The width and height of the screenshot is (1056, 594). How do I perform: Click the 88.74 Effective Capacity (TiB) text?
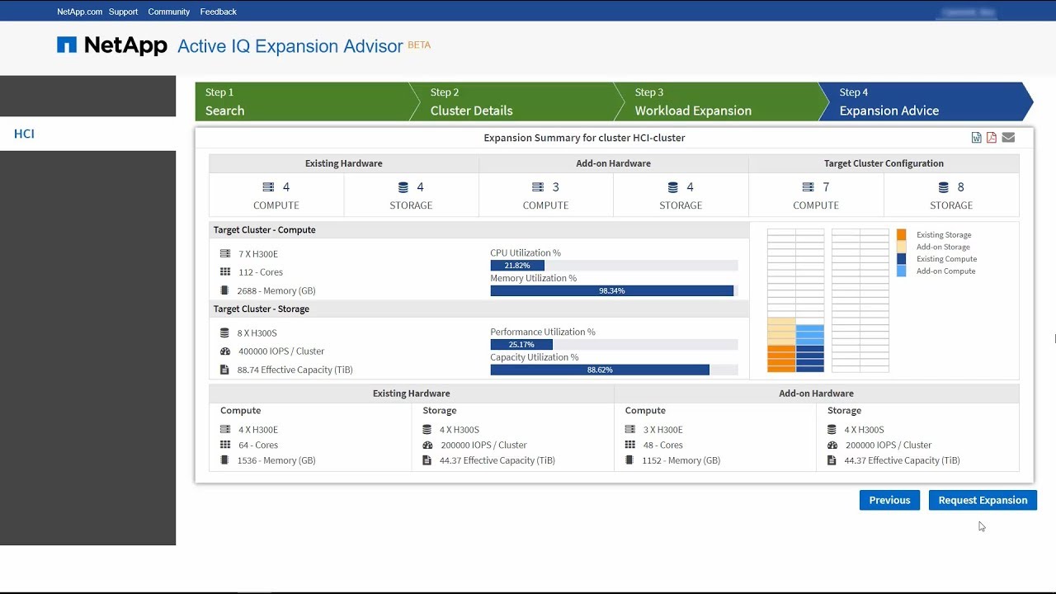(x=295, y=370)
